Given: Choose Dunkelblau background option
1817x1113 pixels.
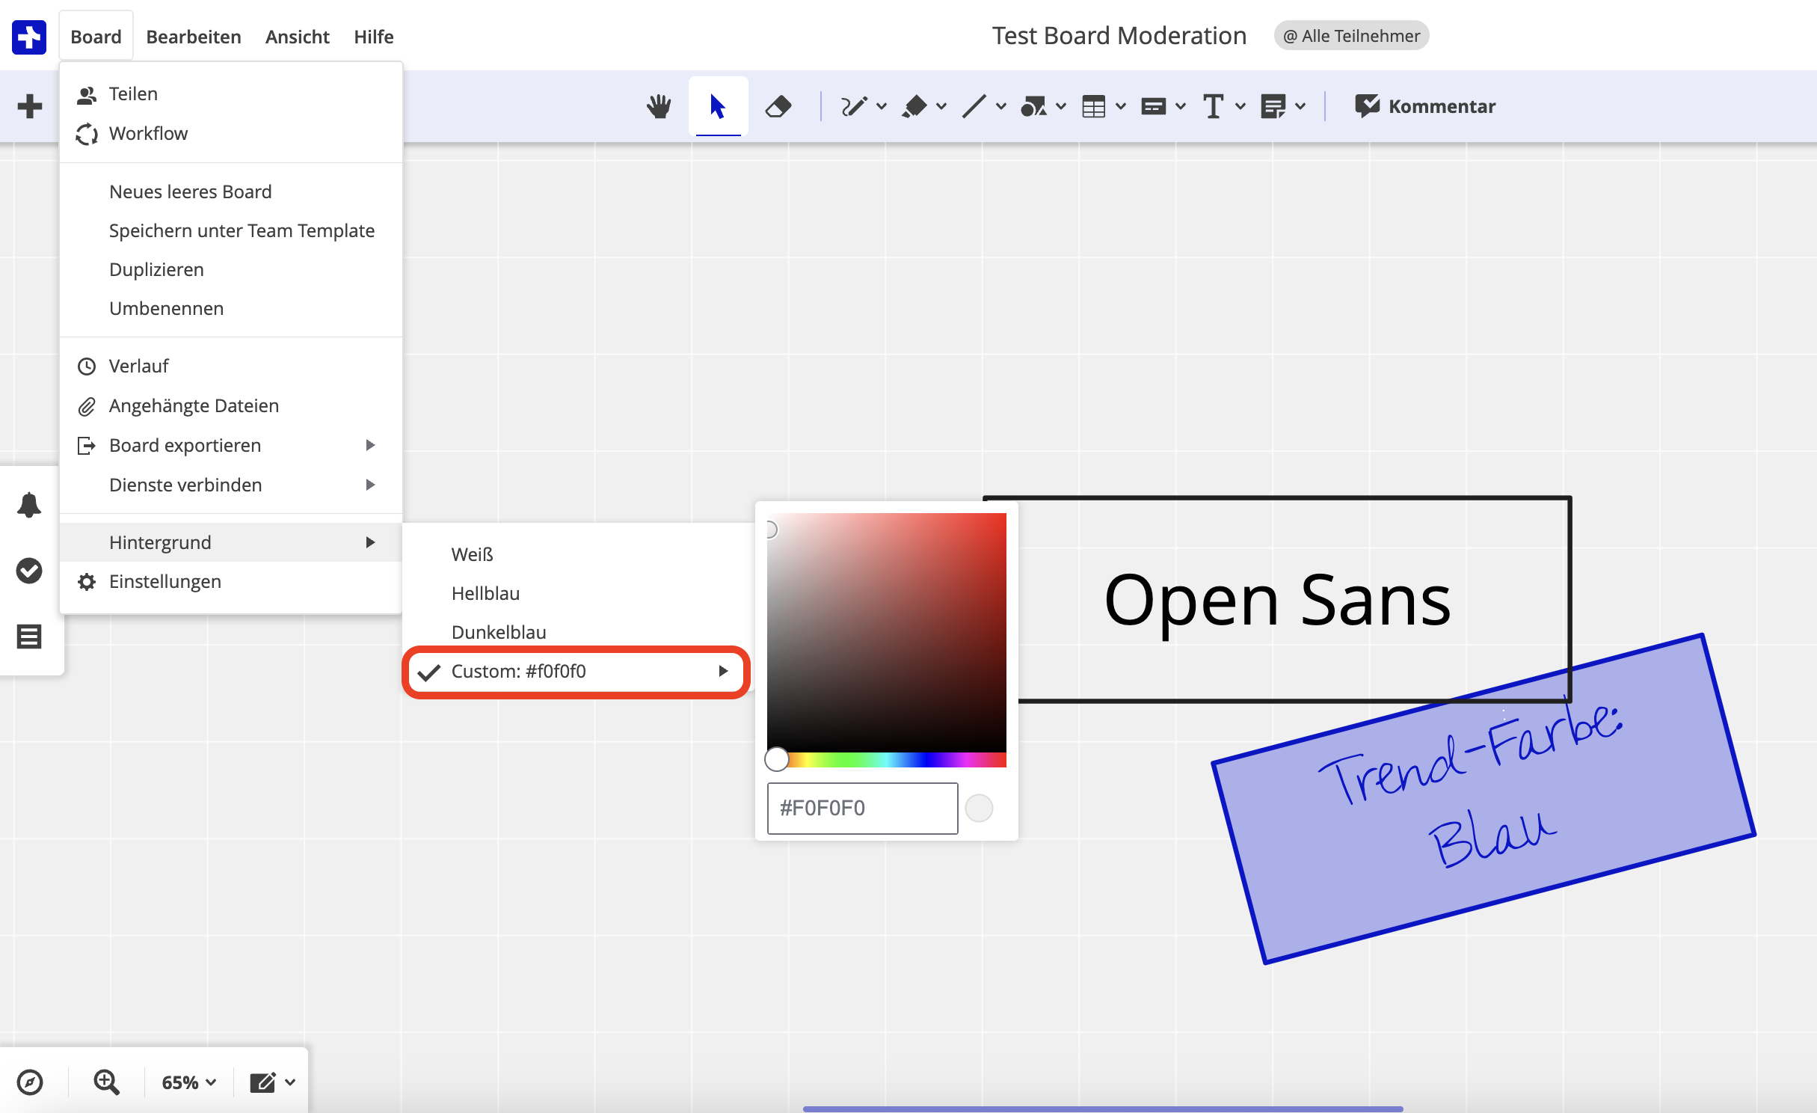Looking at the screenshot, I should (x=499, y=632).
